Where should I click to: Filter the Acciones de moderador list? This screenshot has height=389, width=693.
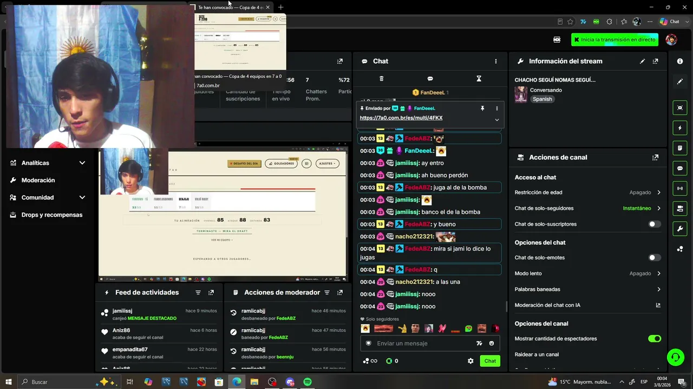point(327,292)
